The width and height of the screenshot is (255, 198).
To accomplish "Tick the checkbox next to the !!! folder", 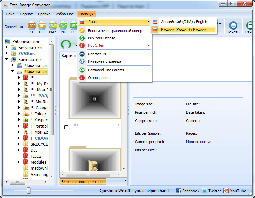I will click(x=66, y=127).
